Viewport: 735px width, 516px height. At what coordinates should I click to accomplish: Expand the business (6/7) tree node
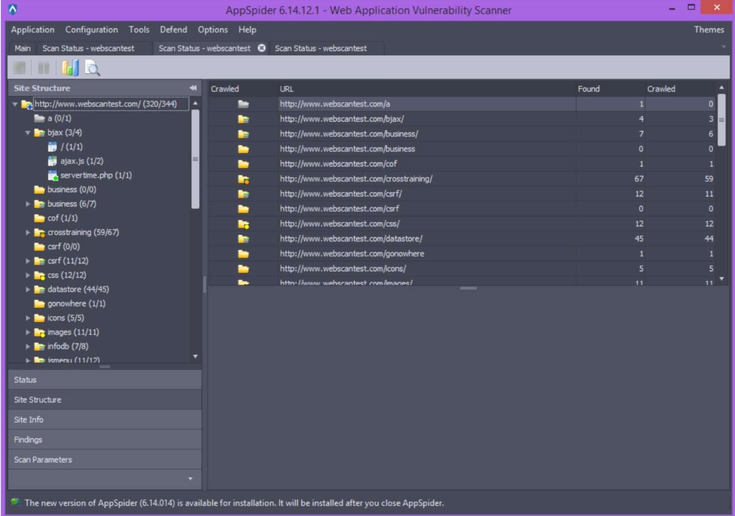[28, 204]
